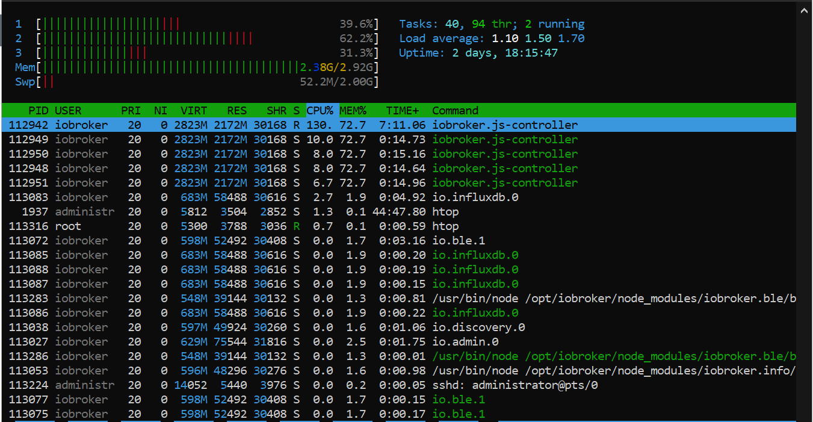Click the PRI column header
Image resolution: width=813 pixels, height=422 pixels.
pyautogui.click(x=131, y=111)
